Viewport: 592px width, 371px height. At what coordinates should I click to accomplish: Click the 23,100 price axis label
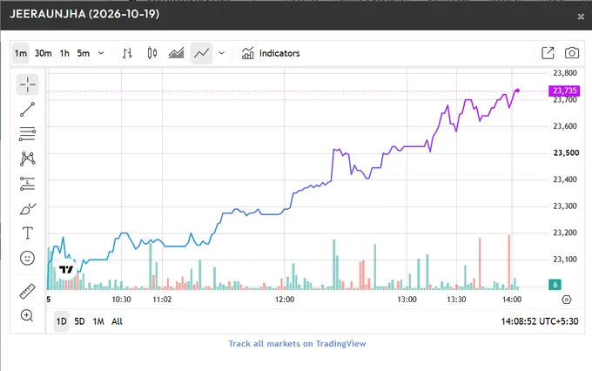click(565, 260)
